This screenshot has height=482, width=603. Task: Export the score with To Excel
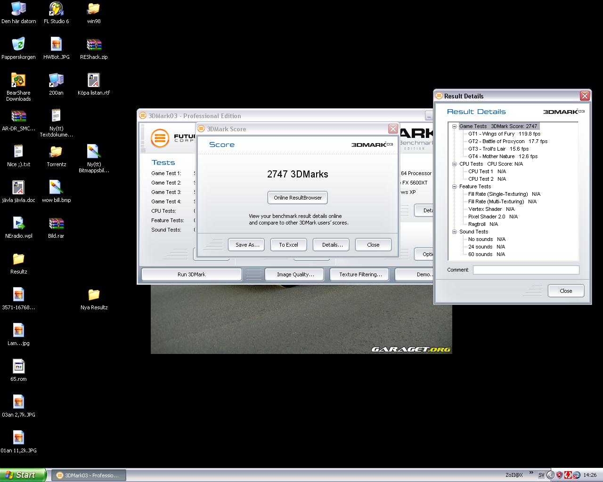(288, 245)
